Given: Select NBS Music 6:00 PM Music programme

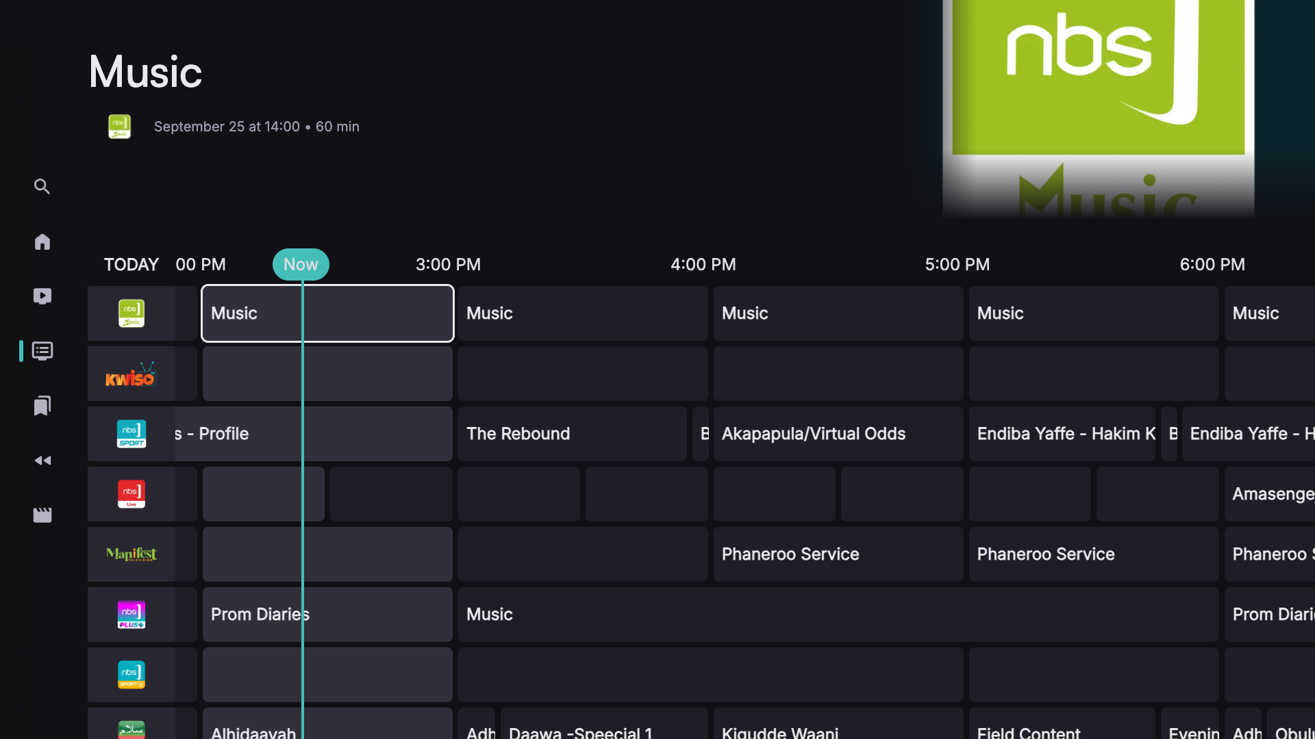Looking at the screenshot, I should click(1270, 313).
